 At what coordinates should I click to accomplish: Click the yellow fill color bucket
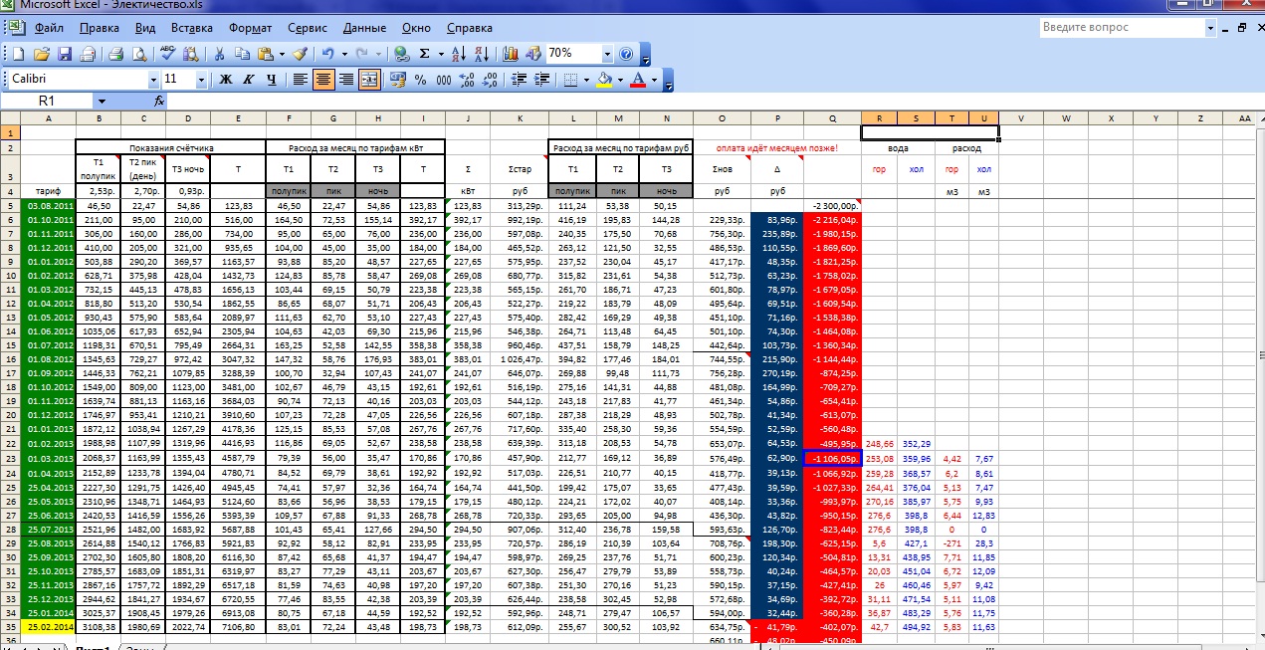pyautogui.click(x=603, y=80)
